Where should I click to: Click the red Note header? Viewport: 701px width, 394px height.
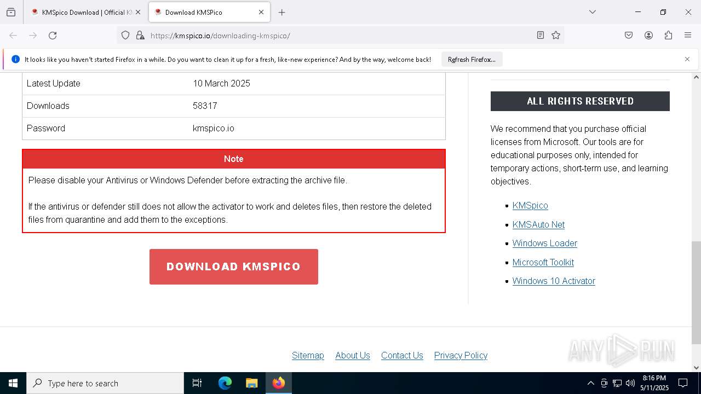(234, 159)
